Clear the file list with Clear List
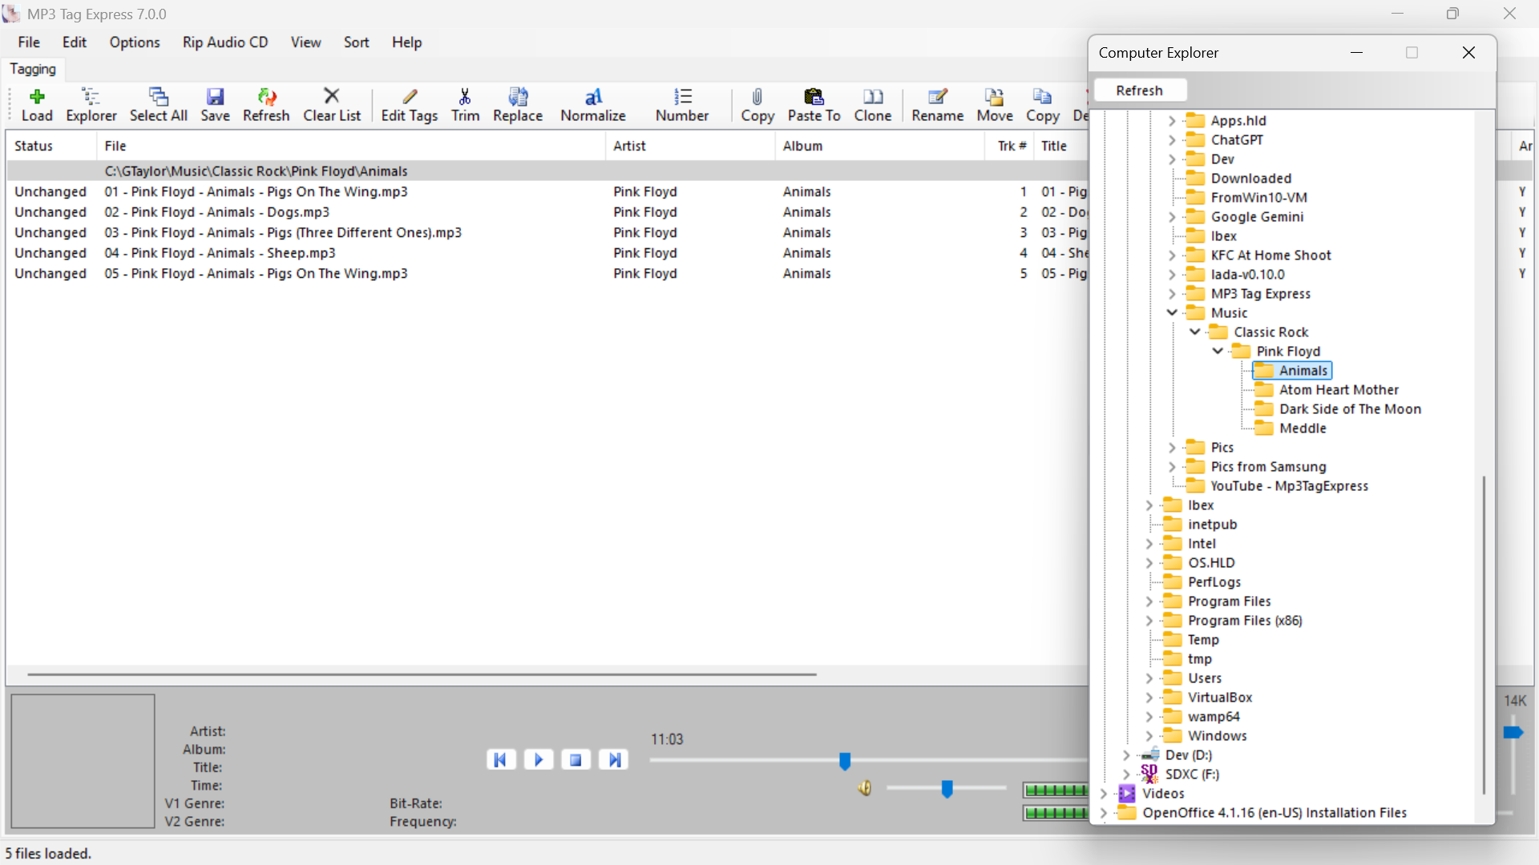1539x865 pixels. 332,105
